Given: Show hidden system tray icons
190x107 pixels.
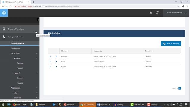Looking at the screenshot, I should point(164,105).
